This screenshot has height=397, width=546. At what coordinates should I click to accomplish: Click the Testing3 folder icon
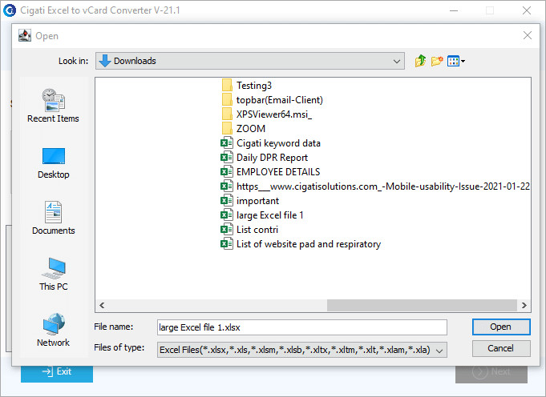[227, 86]
